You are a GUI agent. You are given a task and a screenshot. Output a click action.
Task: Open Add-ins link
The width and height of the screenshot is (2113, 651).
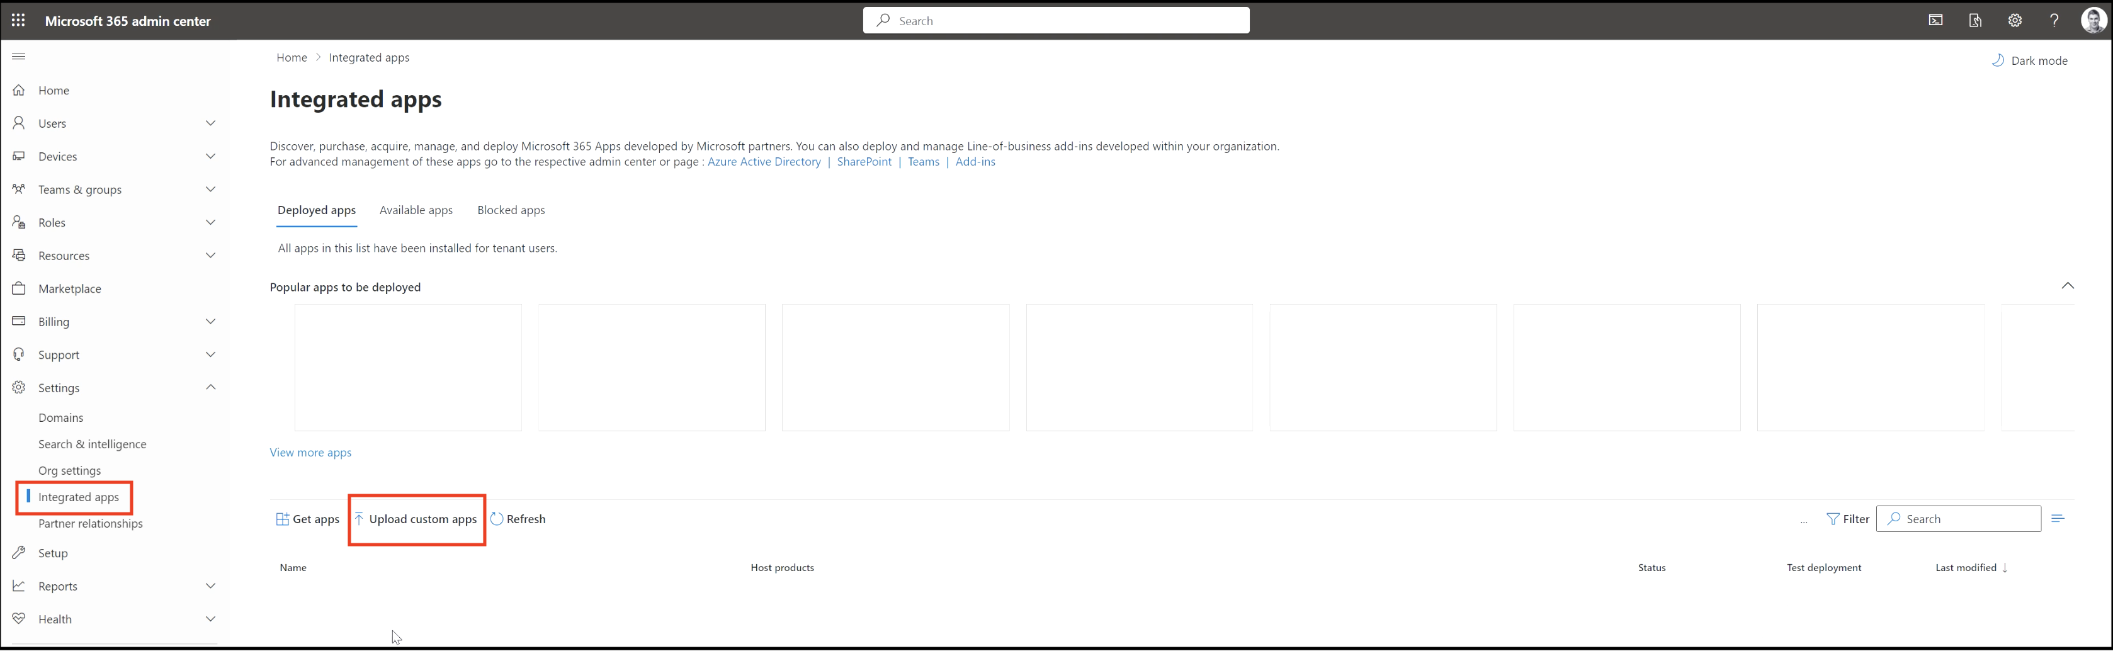pyautogui.click(x=975, y=162)
